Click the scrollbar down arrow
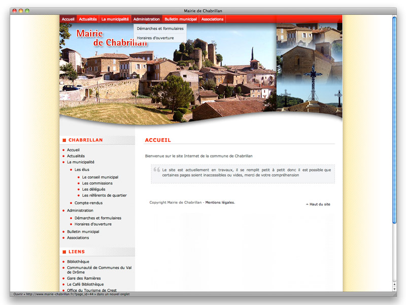This screenshot has height=305, width=406. coord(394,289)
